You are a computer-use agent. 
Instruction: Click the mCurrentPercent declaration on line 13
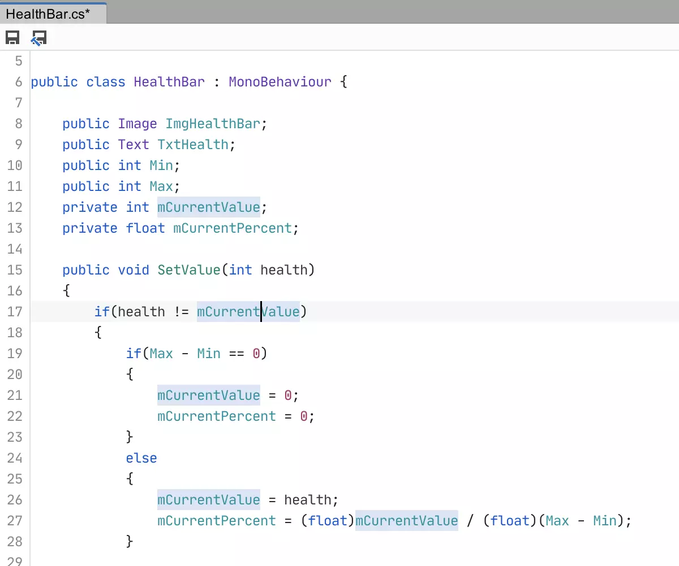[232, 228]
